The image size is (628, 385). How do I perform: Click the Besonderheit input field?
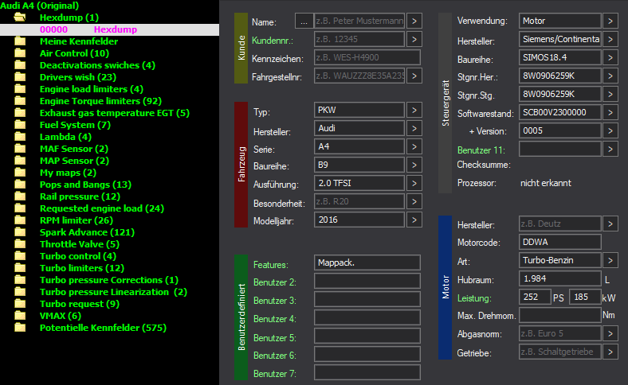pos(359,201)
